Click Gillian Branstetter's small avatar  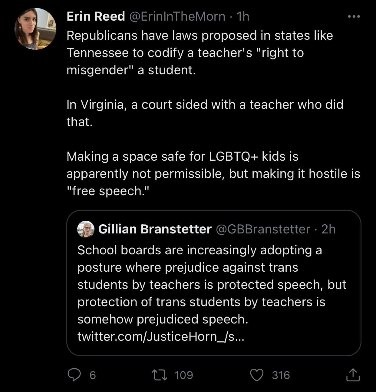(x=86, y=229)
